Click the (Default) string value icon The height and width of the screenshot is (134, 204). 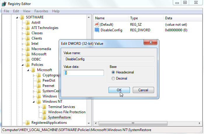tap(97, 25)
